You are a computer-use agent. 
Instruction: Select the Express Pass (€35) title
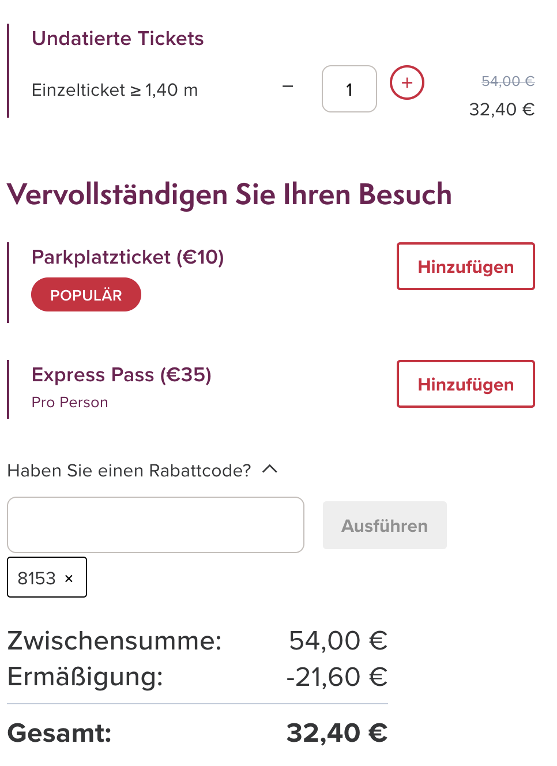click(x=121, y=375)
